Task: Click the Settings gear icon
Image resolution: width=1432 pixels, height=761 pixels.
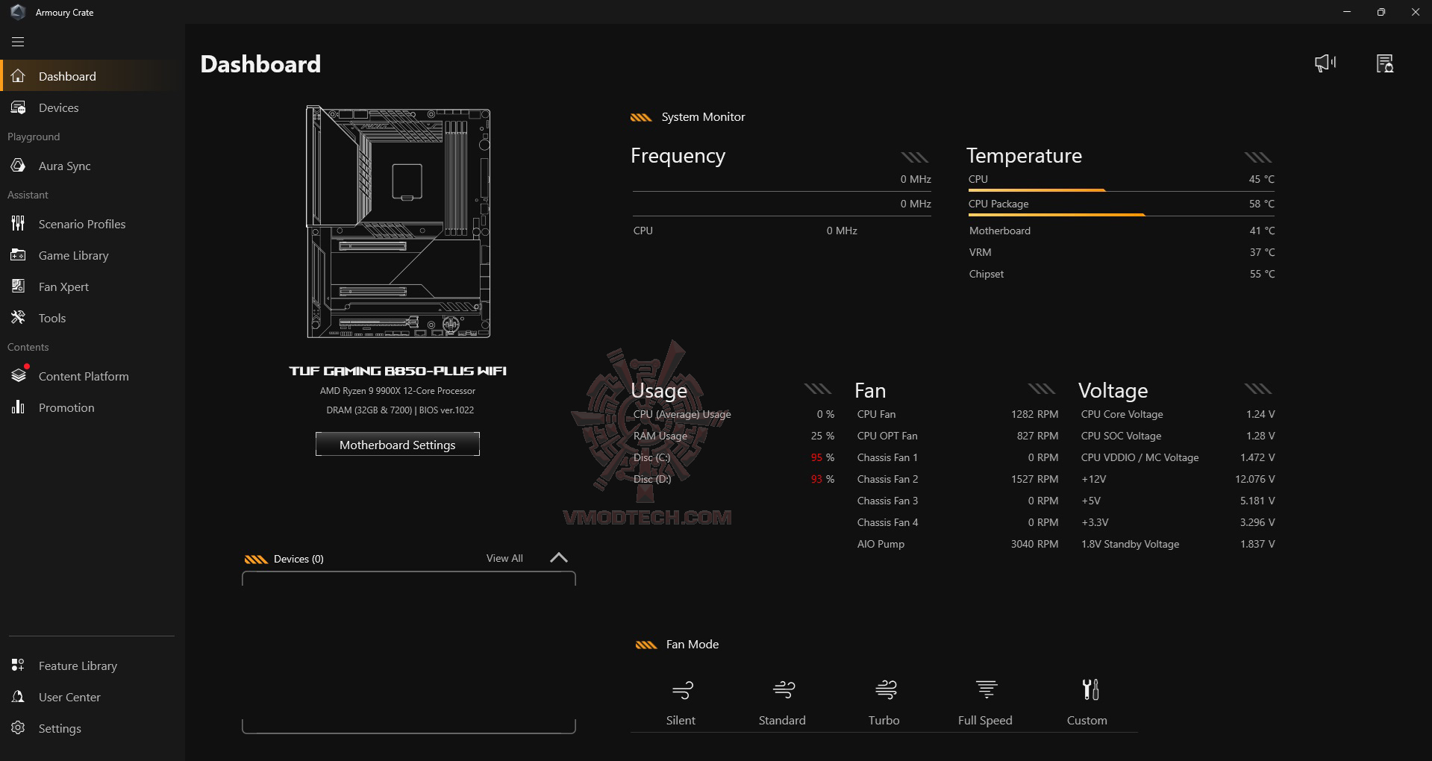Action: click(x=18, y=728)
